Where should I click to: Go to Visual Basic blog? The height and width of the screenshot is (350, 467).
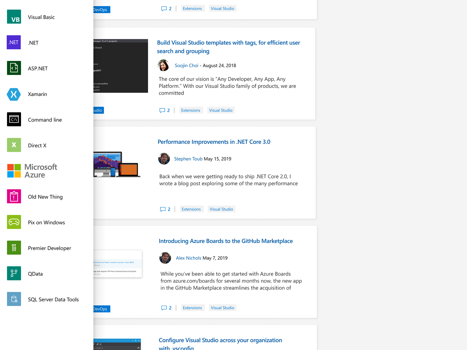click(x=41, y=17)
